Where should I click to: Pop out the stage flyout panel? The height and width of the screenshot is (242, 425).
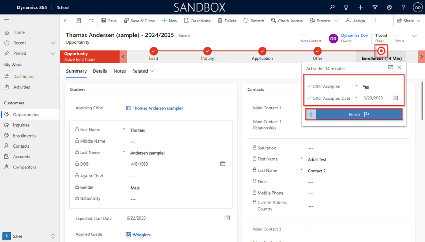[x=390, y=67]
